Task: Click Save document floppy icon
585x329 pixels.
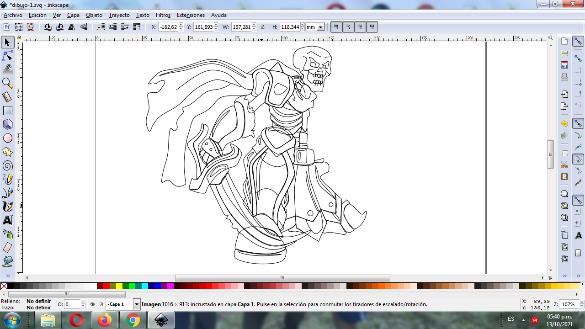Action: [x=564, y=65]
